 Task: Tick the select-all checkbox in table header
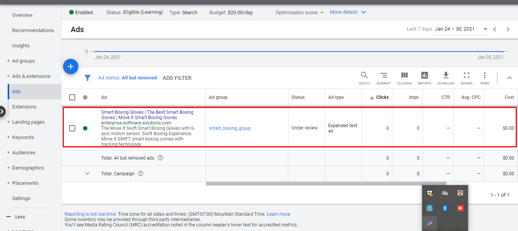pos(72,97)
